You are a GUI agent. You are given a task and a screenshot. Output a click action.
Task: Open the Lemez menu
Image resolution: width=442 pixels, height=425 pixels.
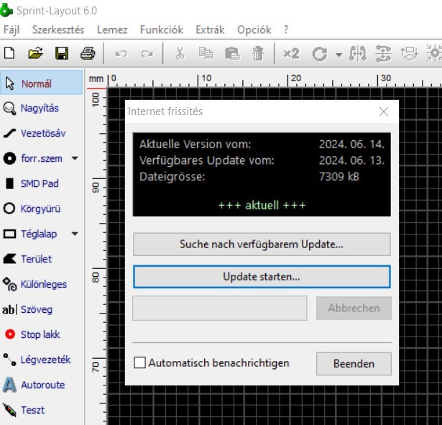112,29
